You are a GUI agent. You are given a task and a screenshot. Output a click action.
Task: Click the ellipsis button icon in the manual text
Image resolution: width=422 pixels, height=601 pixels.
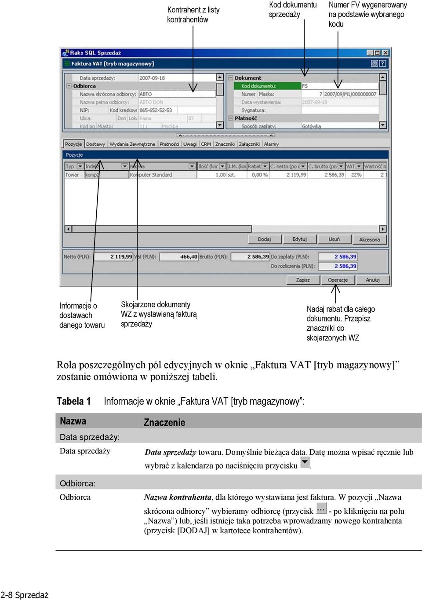(321, 509)
